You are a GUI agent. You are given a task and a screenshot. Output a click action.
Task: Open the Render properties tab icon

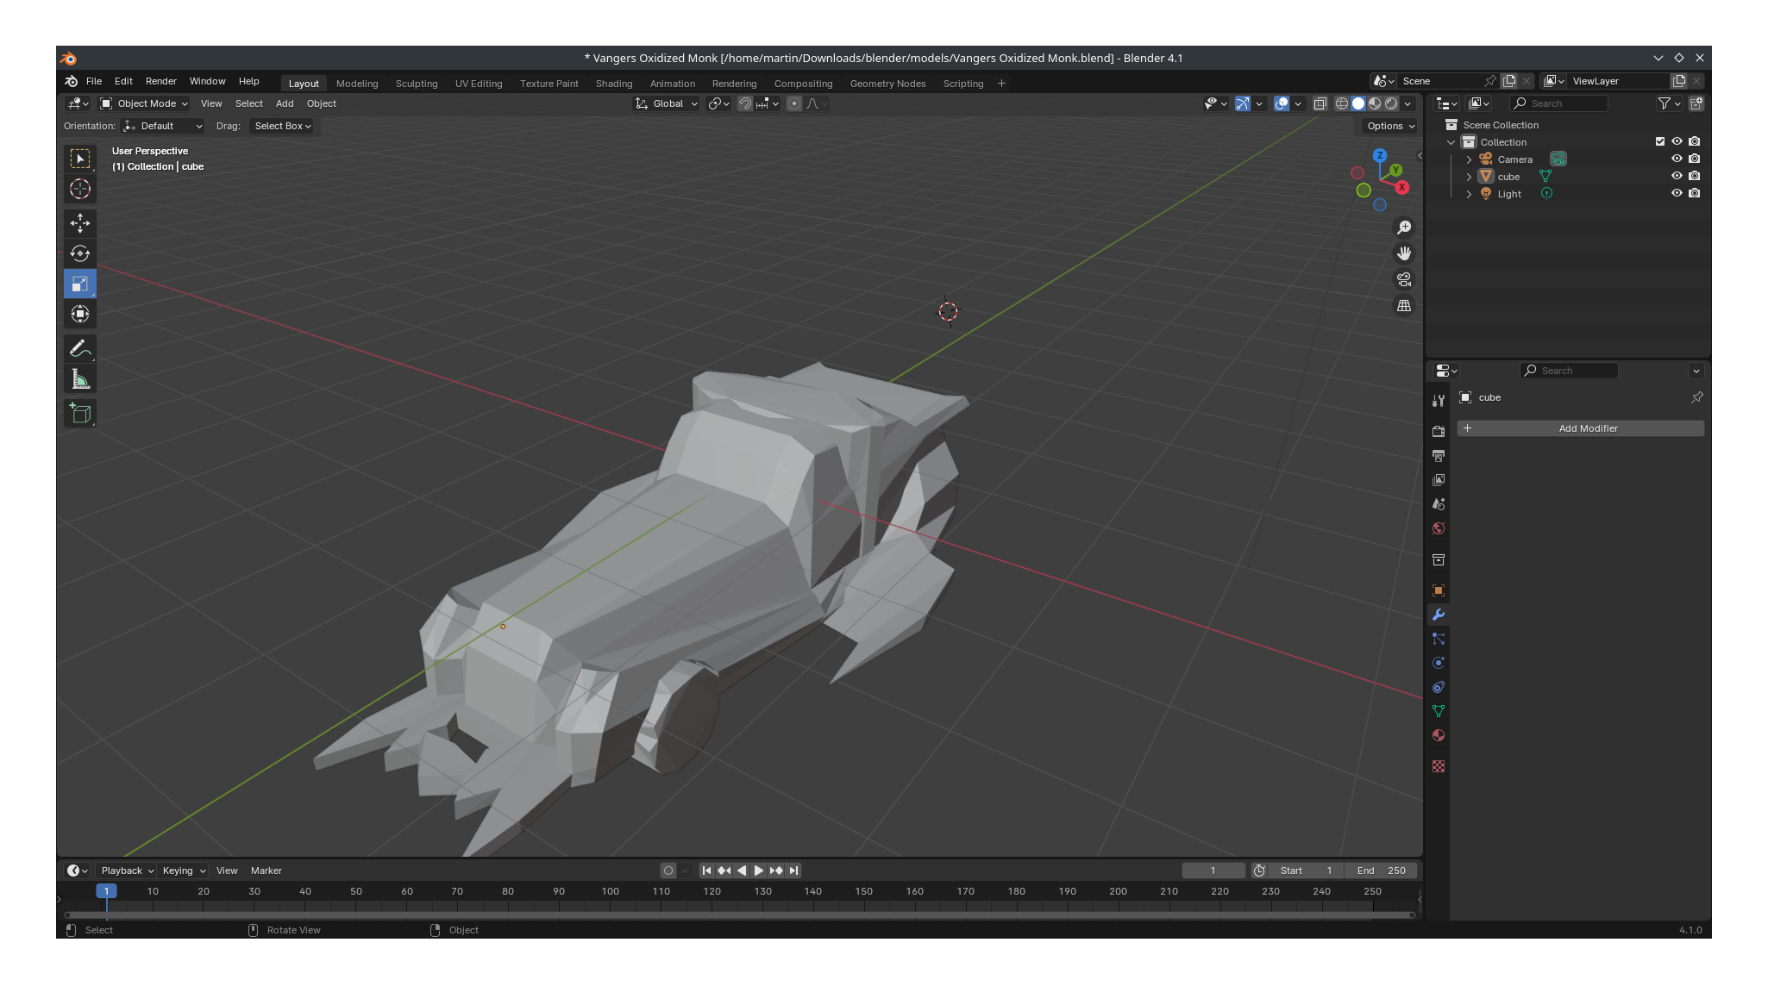coord(1439,431)
